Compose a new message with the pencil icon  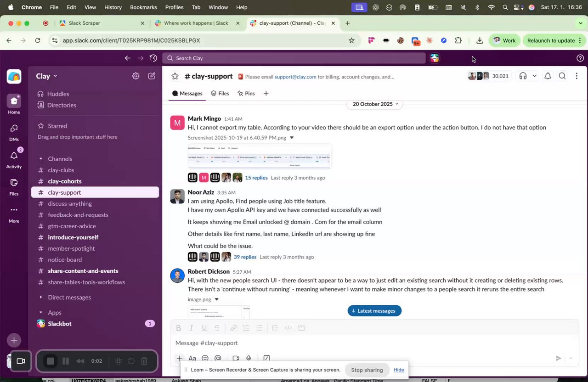[152, 76]
